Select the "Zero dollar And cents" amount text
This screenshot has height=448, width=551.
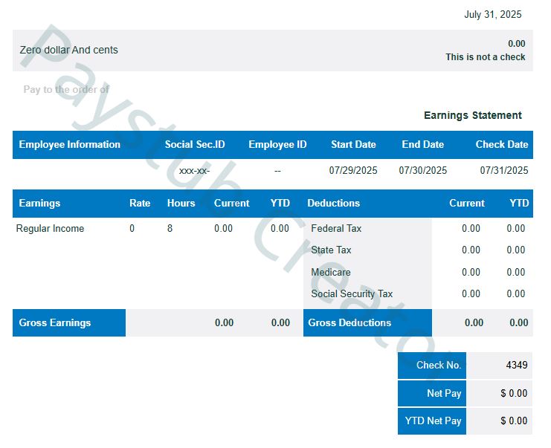pos(68,50)
